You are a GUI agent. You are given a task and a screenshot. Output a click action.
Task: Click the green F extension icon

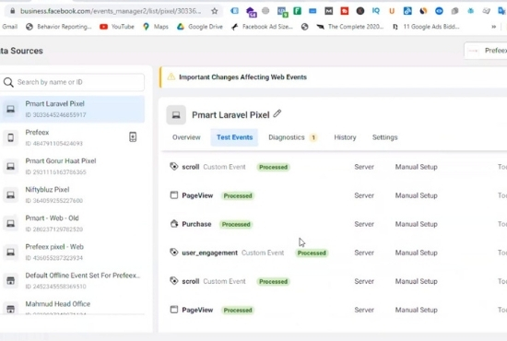tap(297, 11)
